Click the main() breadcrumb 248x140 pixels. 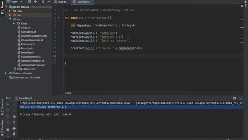click(68, 93)
